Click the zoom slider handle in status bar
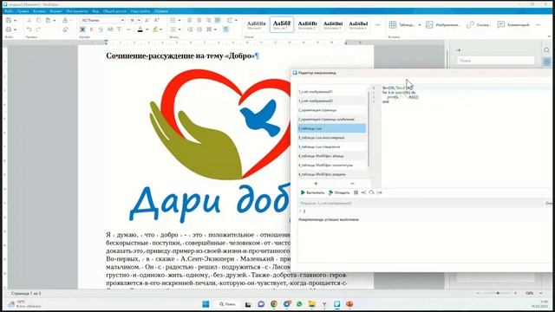 click(498, 293)
